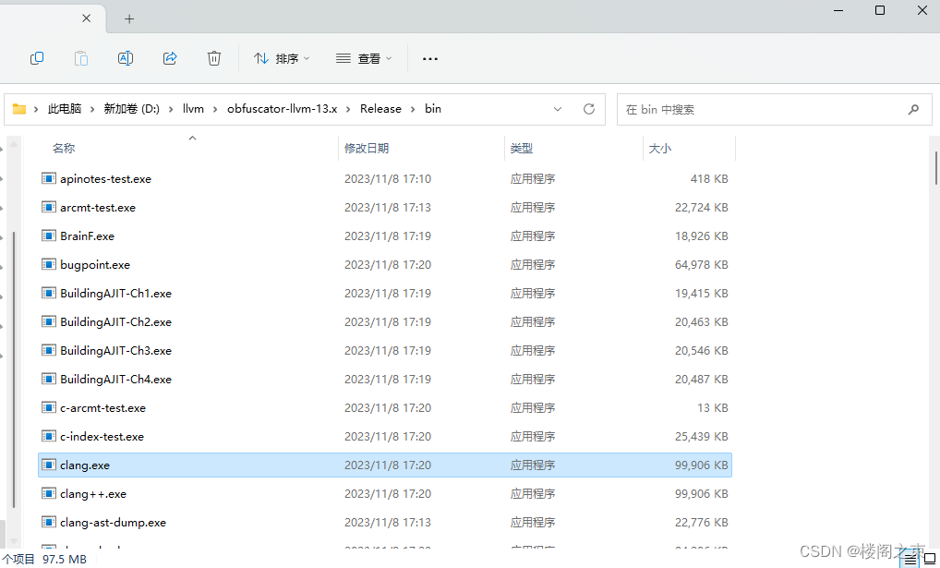Click the search magnifier icon in the search box
Screen dimensions: 940x568
913,109
